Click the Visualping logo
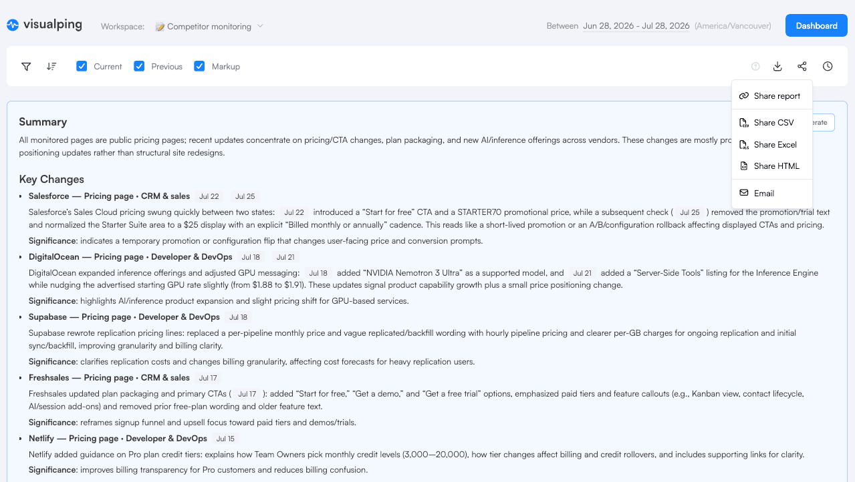Viewport: 855px width, 482px height. point(44,25)
